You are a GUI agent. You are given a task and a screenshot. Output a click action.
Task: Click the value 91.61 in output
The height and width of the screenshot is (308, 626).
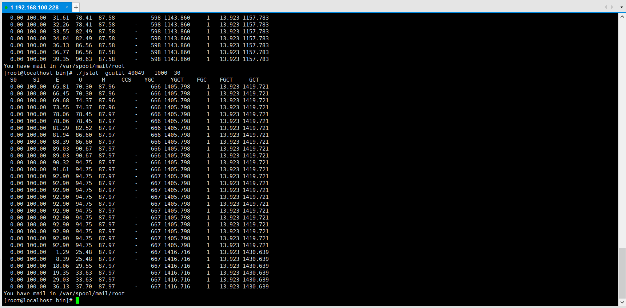[x=61, y=169]
